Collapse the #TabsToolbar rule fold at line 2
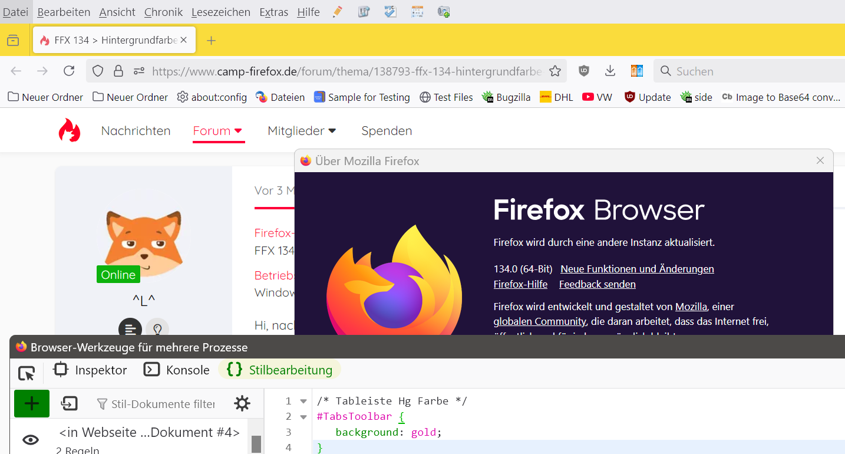The height and width of the screenshot is (454, 845). (303, 417)
